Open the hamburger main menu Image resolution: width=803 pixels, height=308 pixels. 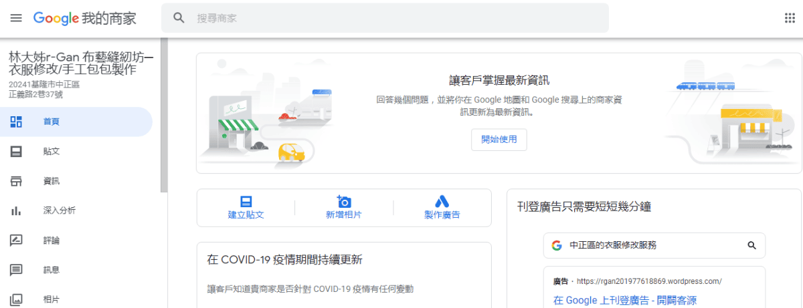[x=16, y=18]
